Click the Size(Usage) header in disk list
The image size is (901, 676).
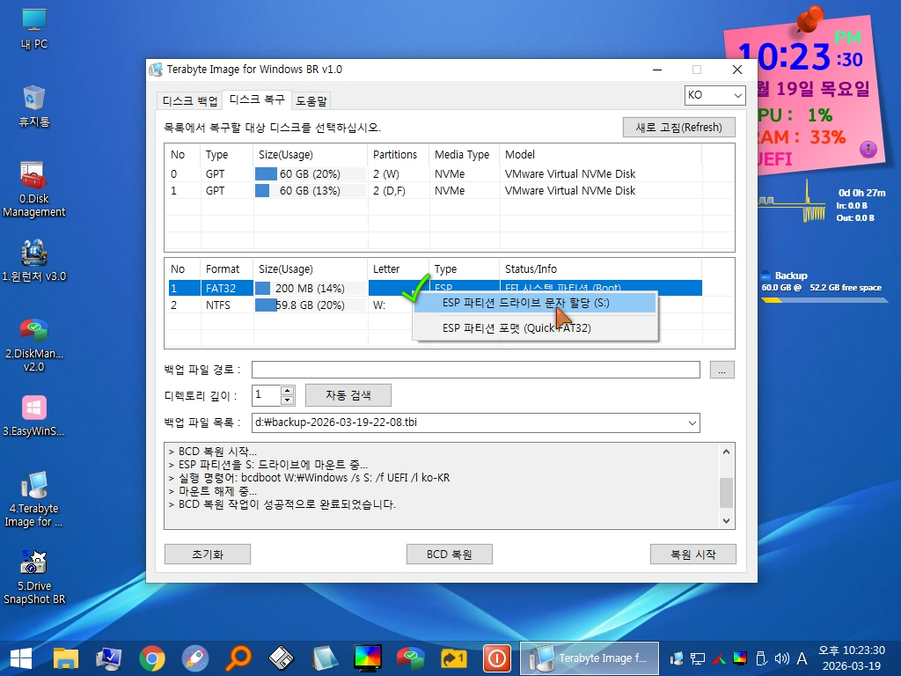point(311,155)
